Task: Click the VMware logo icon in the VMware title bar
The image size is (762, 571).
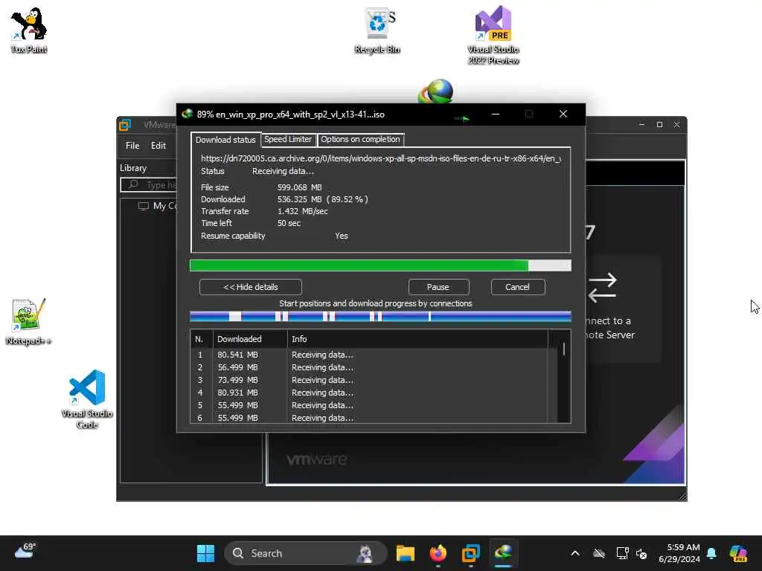Action: point(125,125)
